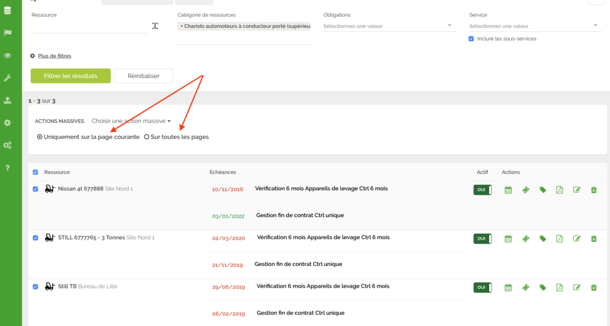The height and width of the screenshot is (326, 610).
Task: Click the ticket icon for STILL 6777765
Action: point(525,238)
